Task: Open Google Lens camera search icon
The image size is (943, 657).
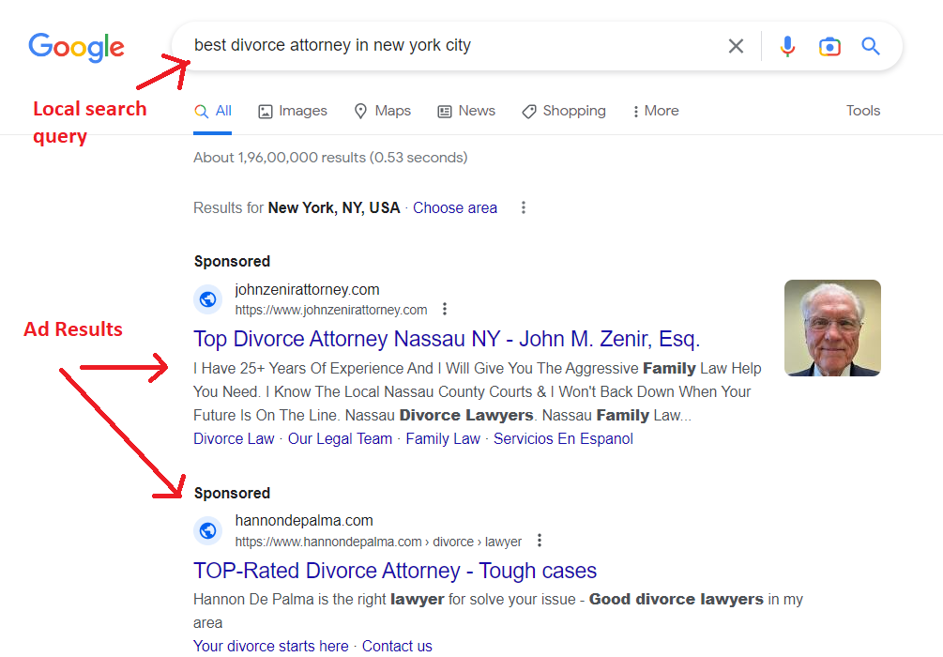Action: point(829,46)
